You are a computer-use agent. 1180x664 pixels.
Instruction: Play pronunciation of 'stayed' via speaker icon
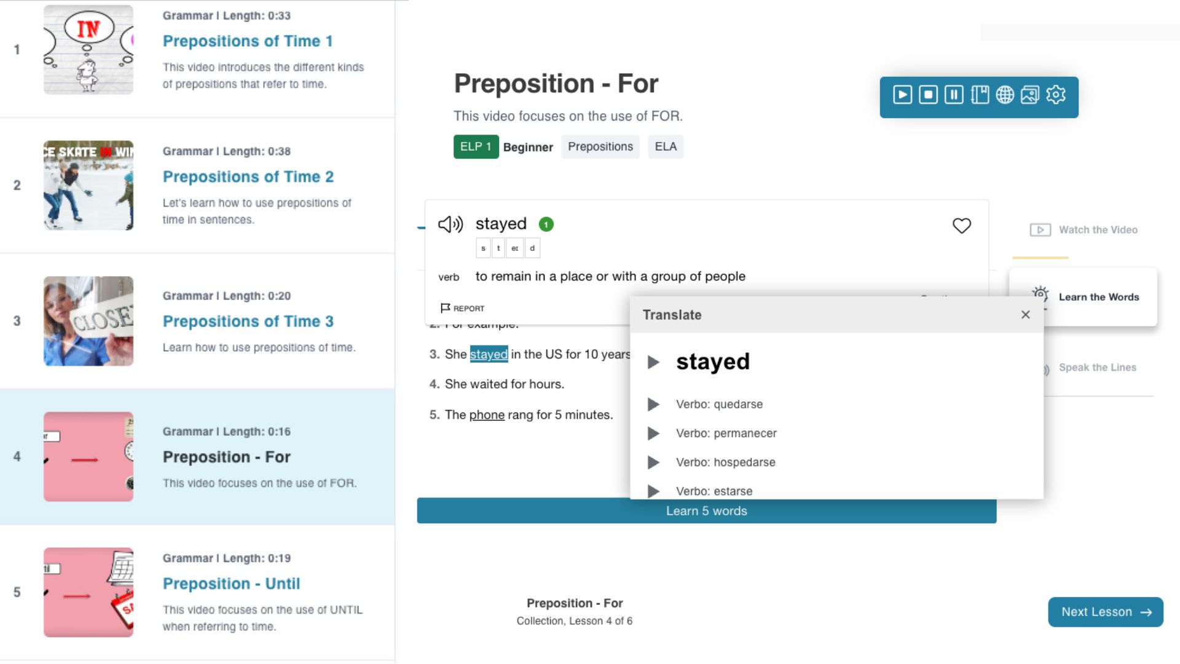click(450, 224)
